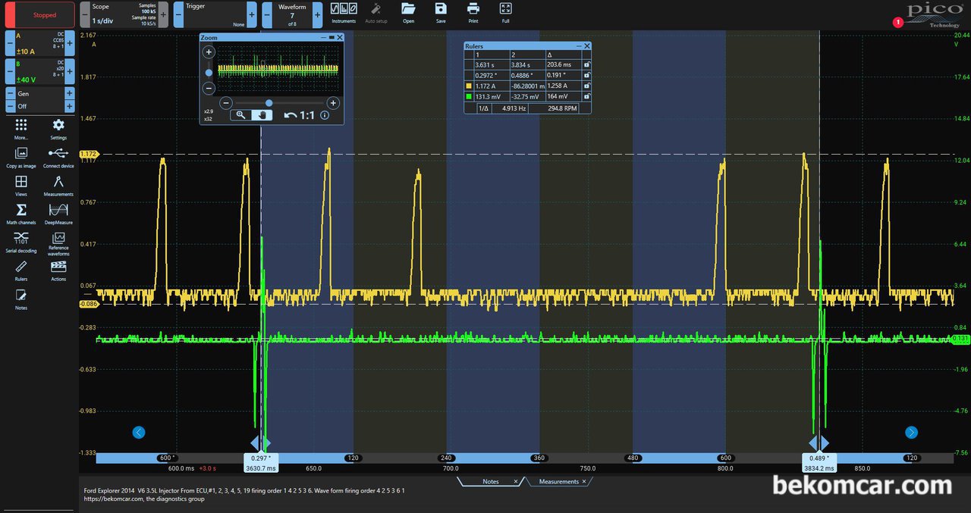Switch to Full screen mode
The width and height of the screenshot is (971, 513).
click(506, 13)
